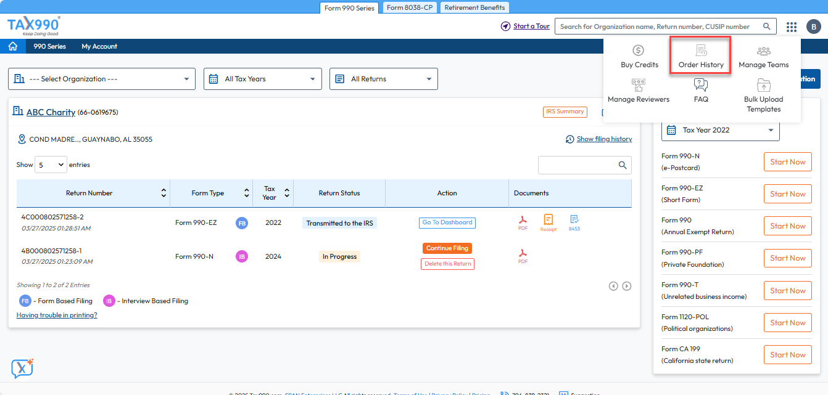Download PDF for the Form 990-N return
This screenshot has height=395, width=828.
point(523,256)
